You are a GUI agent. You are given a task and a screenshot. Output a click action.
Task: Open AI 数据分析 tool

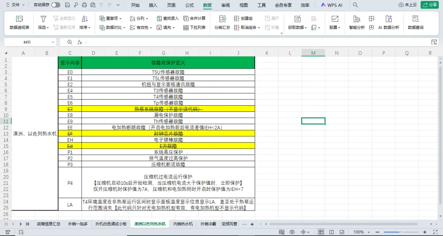(389, 23)
